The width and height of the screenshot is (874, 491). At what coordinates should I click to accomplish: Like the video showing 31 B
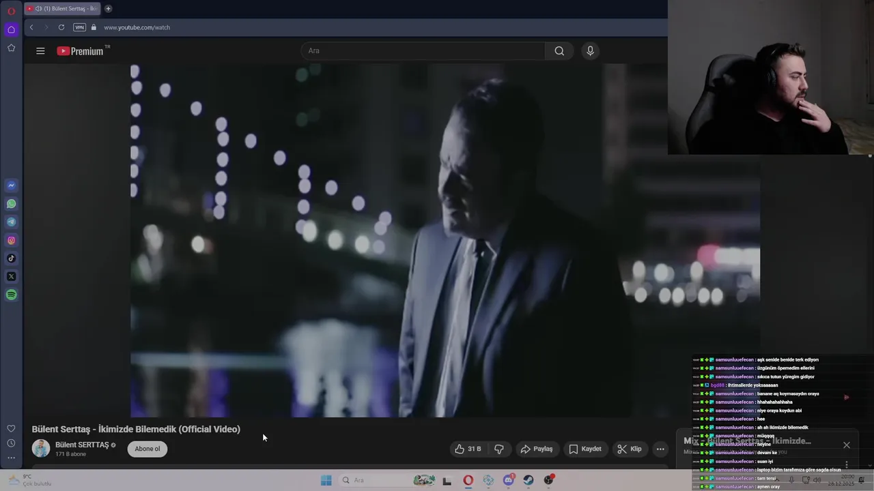[468, 449]
